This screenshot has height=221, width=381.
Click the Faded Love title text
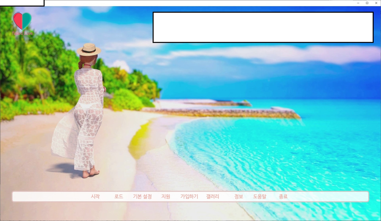point(22,33)
